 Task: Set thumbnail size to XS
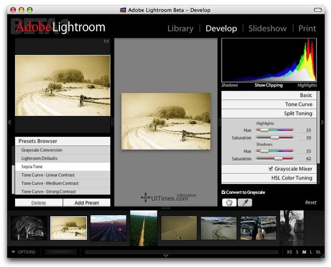coord(289,252)
